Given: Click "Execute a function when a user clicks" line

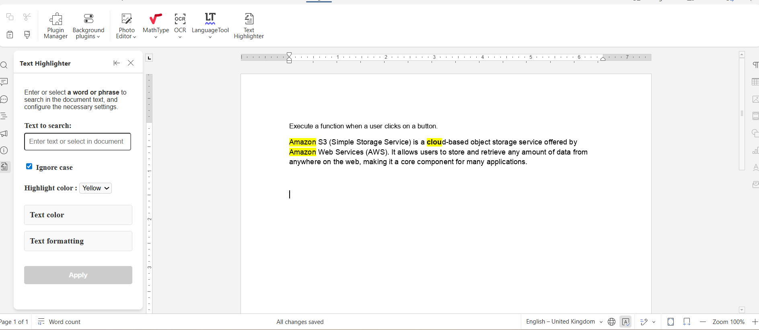Looking at the screenshot, I should pyautogui.click(x=363, y=126).
